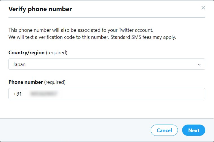The image size is (214, 142).
Task: Click the blurred phone number digits
Action: pyautogui.click(x=44, y=94)
